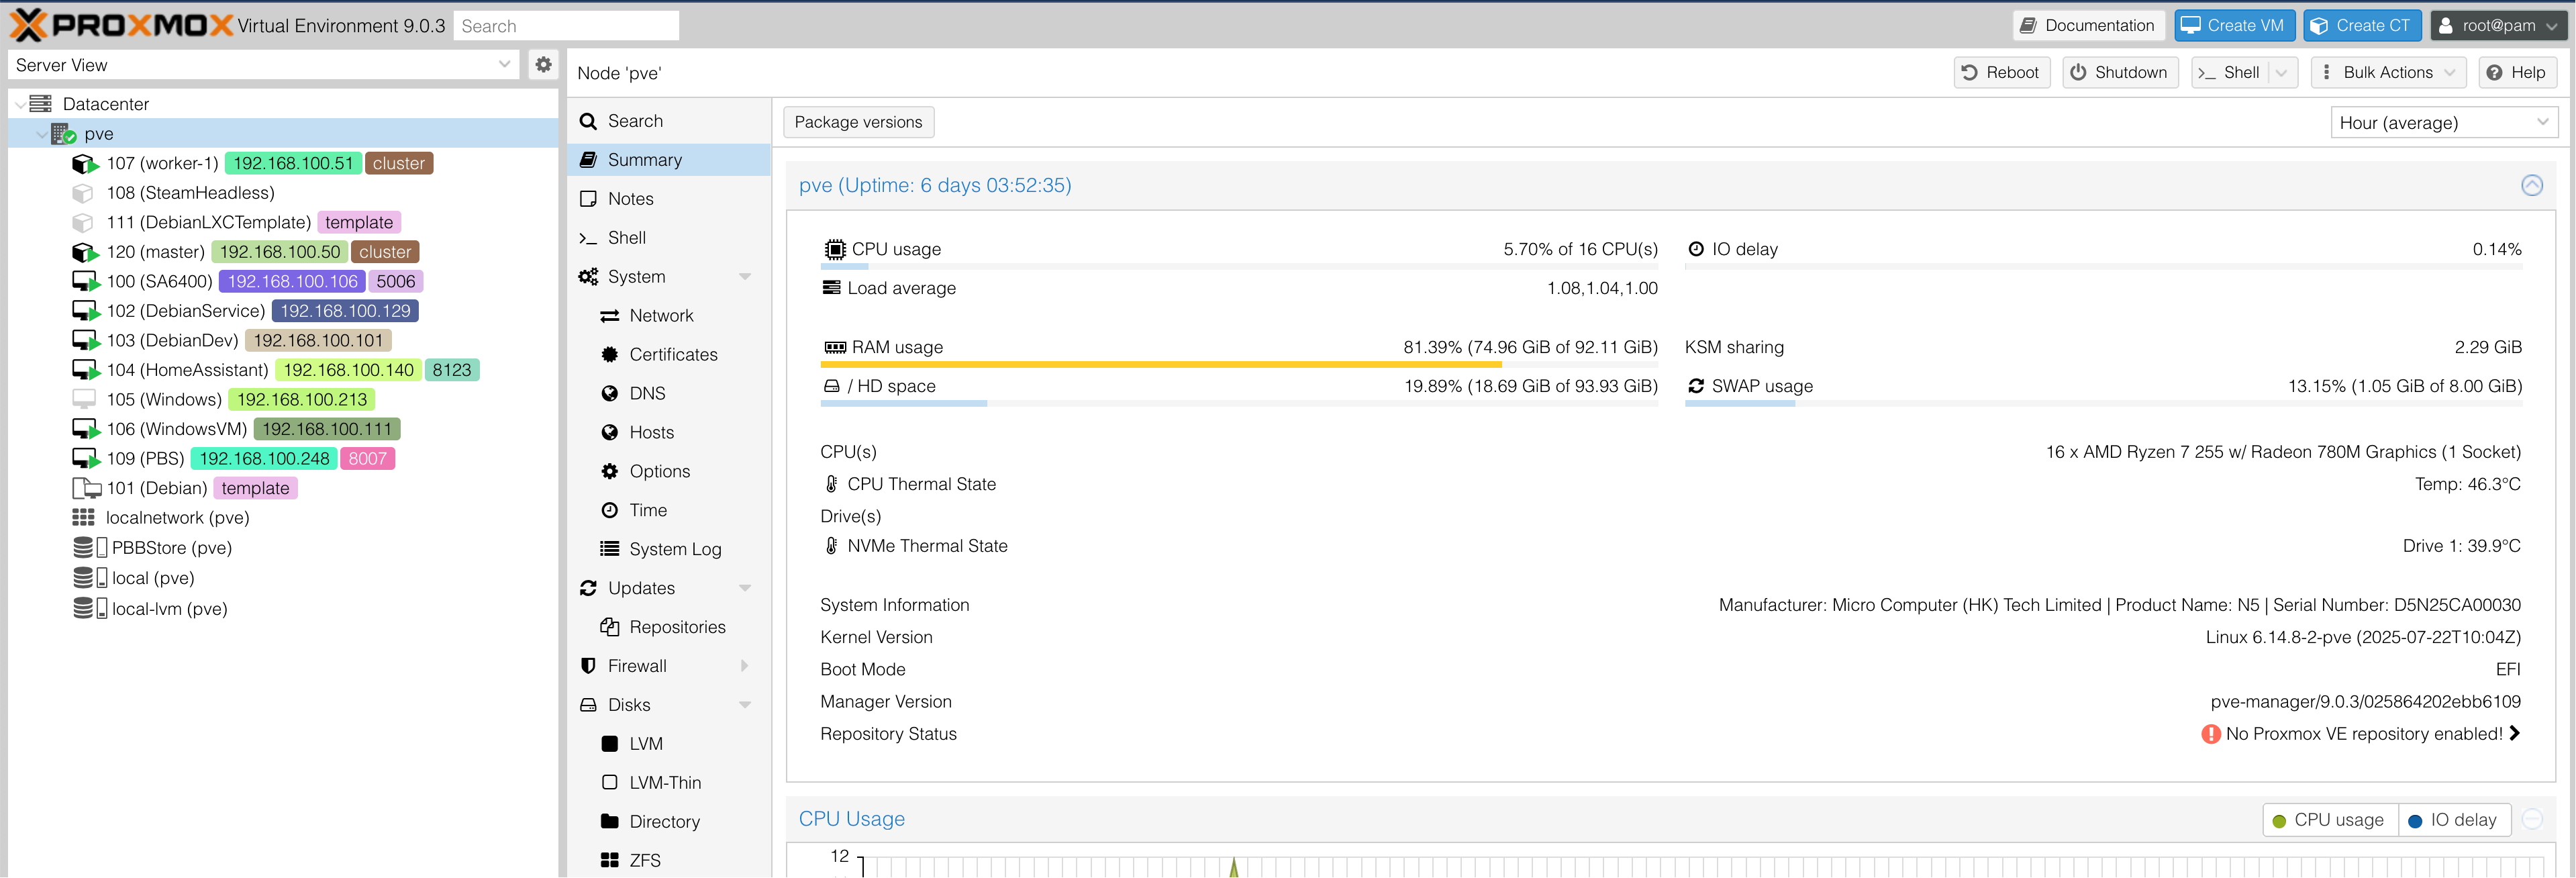Expand the Firewall submenu arrow
This screenshot has width=2576, height=878.
[x=744, y=666]
